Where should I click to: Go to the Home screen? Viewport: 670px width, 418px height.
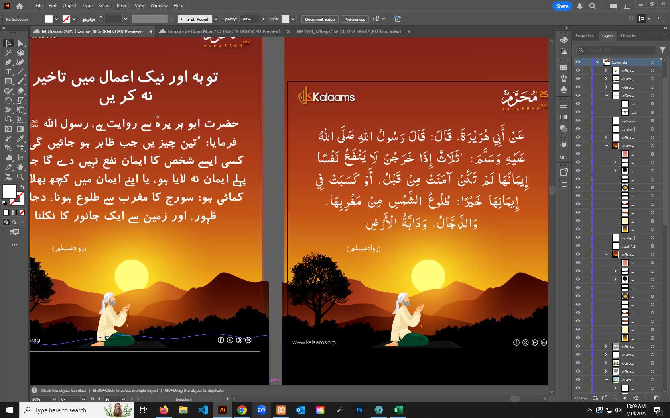(20, 6)
